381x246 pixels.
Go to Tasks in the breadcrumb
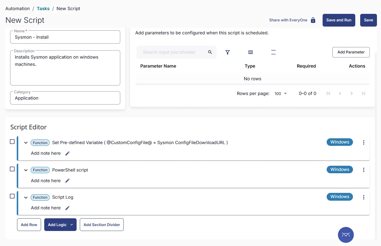[43, 9]
